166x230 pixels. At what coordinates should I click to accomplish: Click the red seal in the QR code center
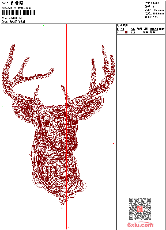[x=140, y=209]
